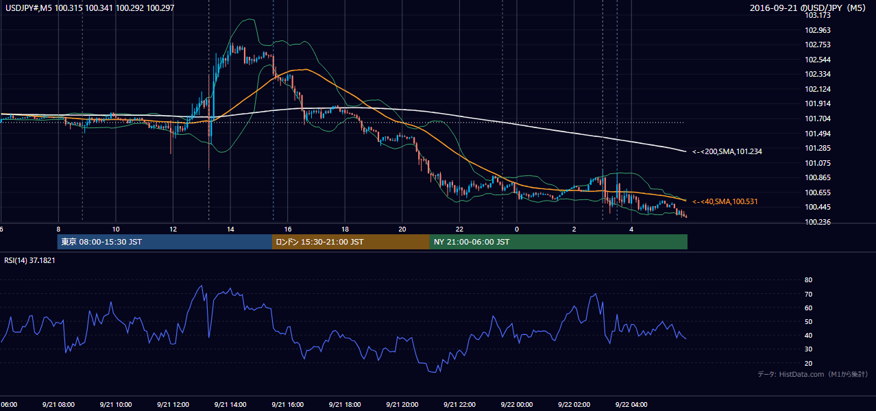876x411 pixels.
Task: Click the 9/21 12:00 time label
Action: pyautogui.click(x=173, y=404)
